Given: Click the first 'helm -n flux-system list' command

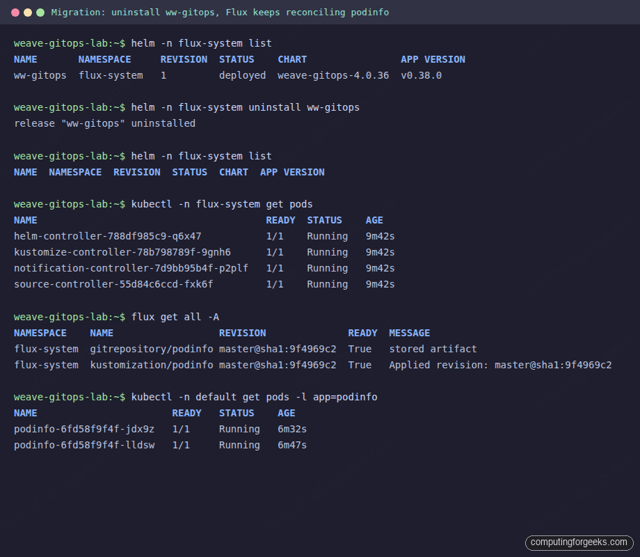Looking at the screenshot, I should (x=201, y=43).
